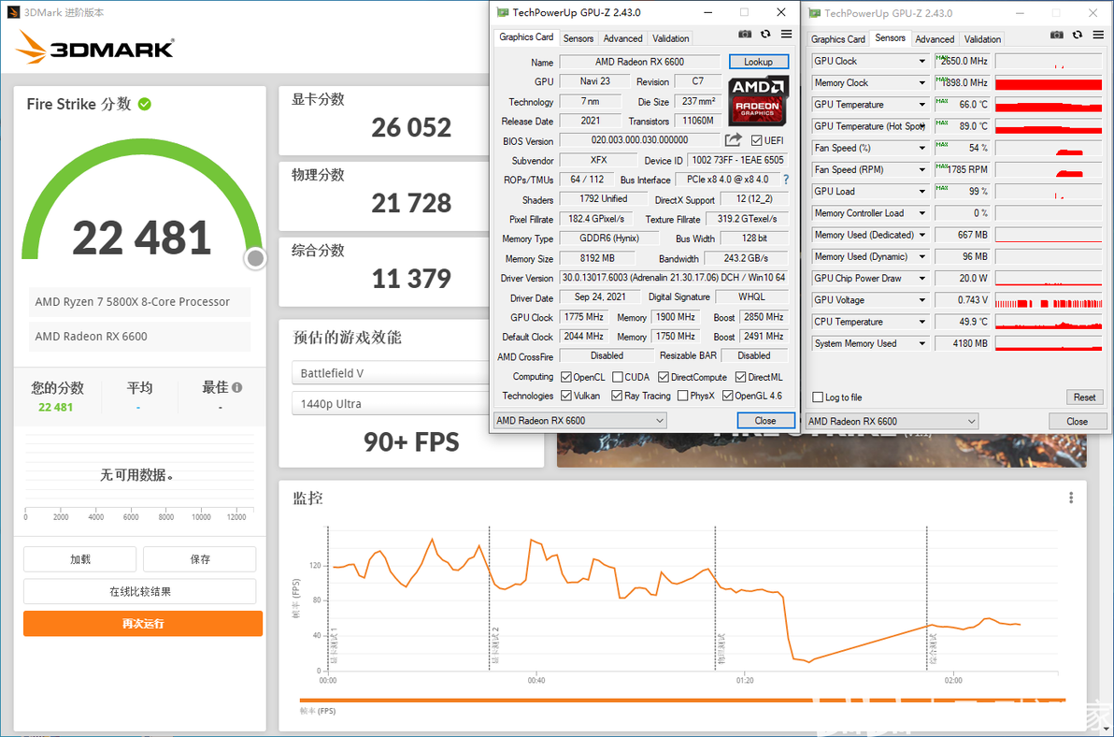Click the Fire Strike banner thumbnail
Screen dimensions: 1114x737
[x=821, y=449]
